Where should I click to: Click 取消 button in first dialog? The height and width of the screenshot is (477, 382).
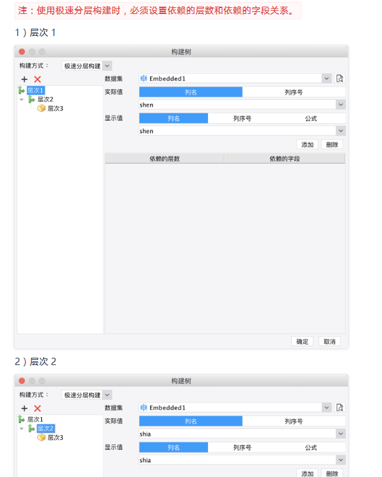click(329, 341)
